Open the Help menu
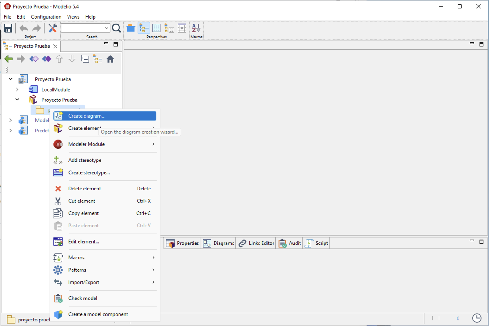The width and height of the screenshot is (489, 326). (x=90, y=17)
